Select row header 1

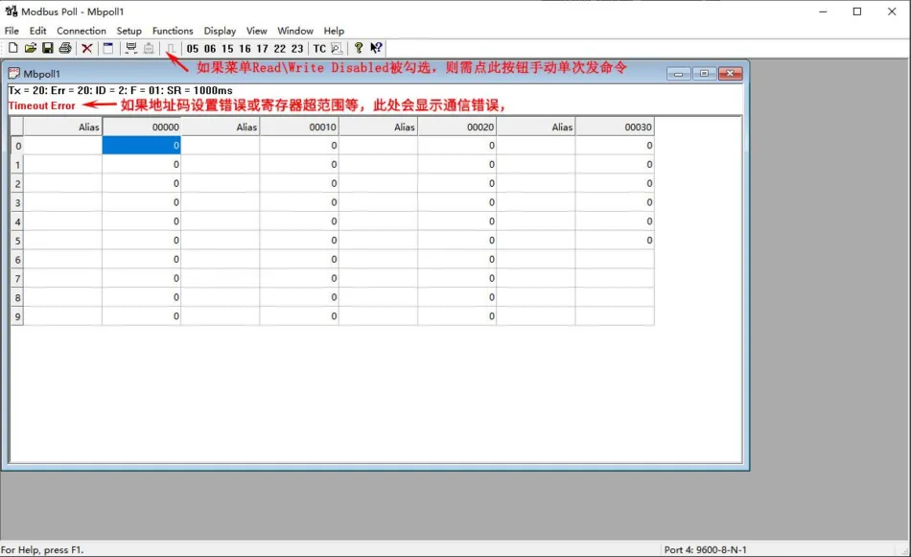pyautogui.click(x=17, y=164)
